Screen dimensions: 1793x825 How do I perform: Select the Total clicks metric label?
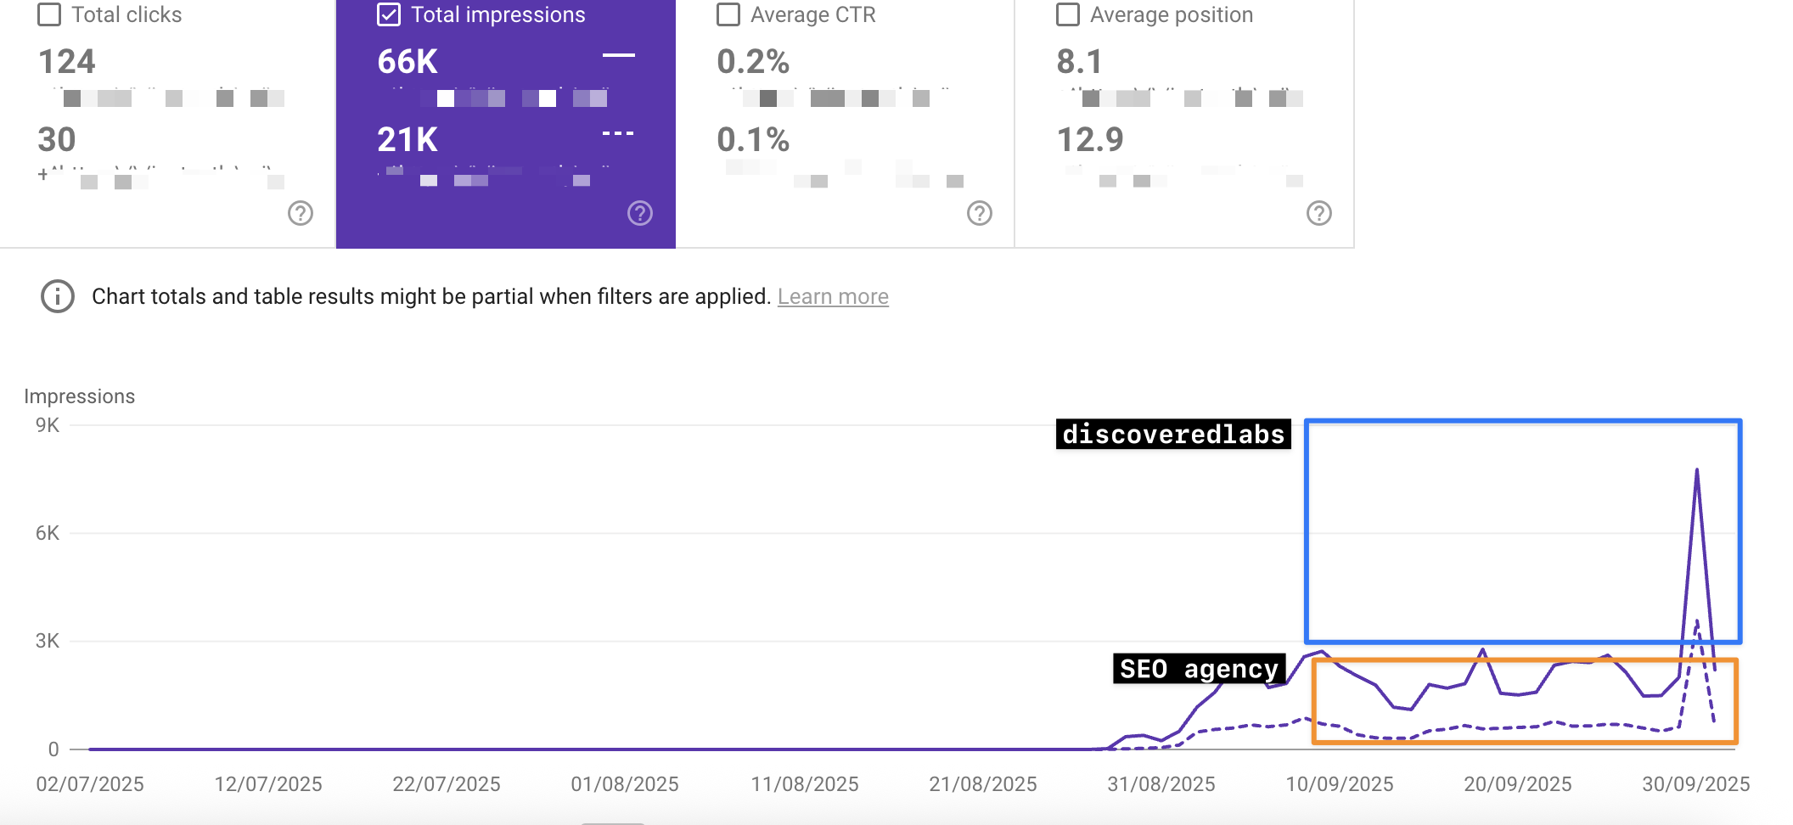pos(126,14)
